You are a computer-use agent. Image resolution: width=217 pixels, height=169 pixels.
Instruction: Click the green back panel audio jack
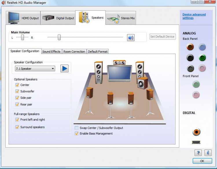pyautogui.click(x=202, y=58)
